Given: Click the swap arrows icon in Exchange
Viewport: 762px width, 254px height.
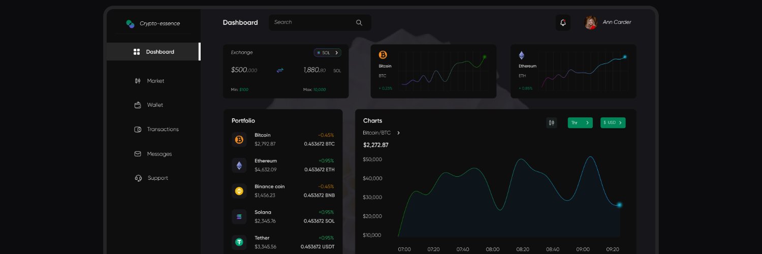Looking at the screenshot, I should click(280, 70).
